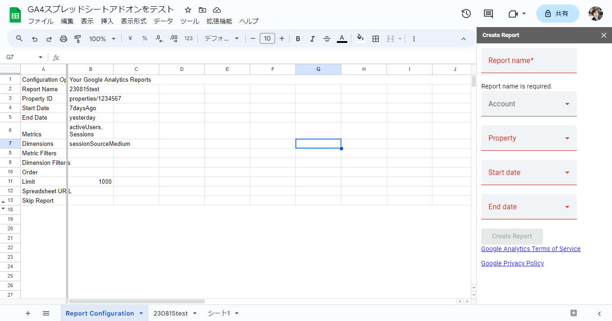The image size is (612, 321).
Task: Format as currency with yen icon
Action: pyautogui.click(x=130, y=39)
